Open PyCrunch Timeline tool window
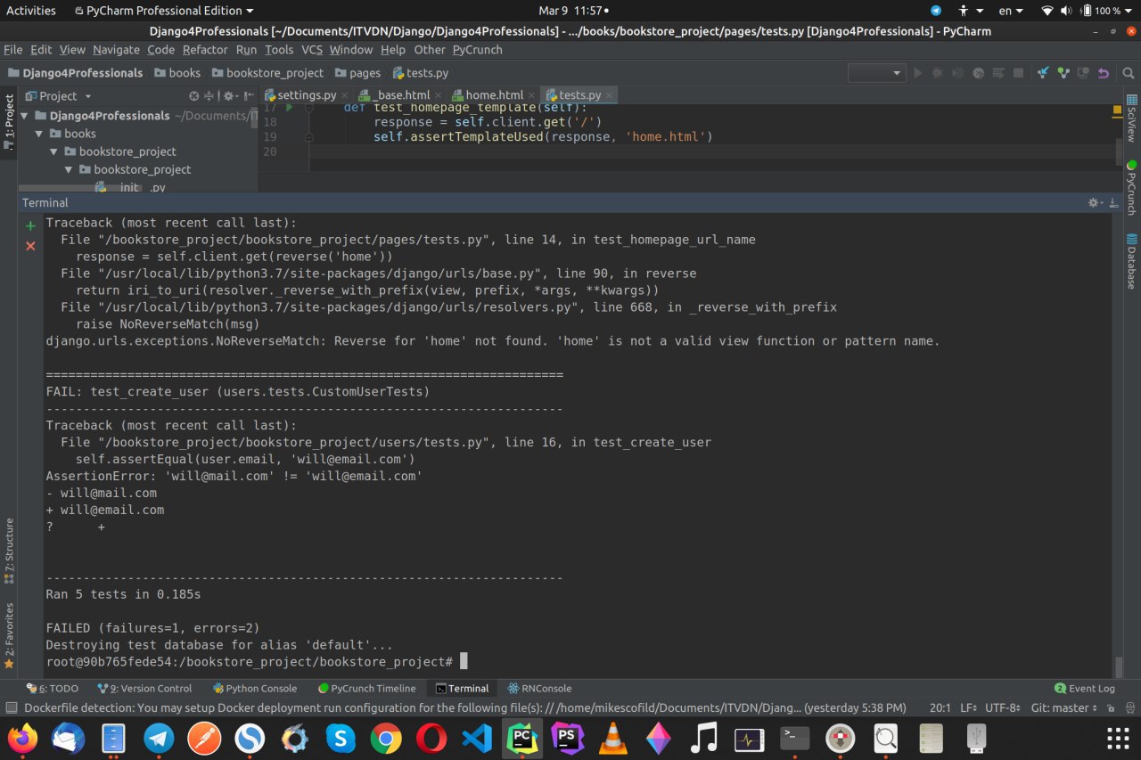This screenshot has width=1141, height=760. [x=367, y=689]
